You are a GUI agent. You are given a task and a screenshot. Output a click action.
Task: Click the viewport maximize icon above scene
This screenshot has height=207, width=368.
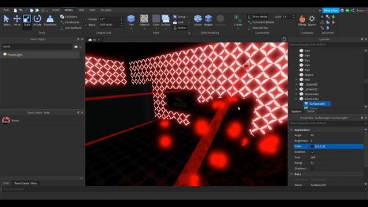point(283,40)
